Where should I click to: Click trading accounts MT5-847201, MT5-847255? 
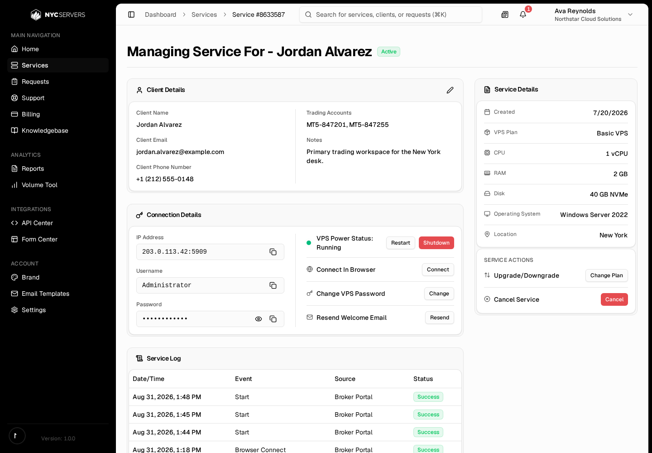tap(348, 125)
